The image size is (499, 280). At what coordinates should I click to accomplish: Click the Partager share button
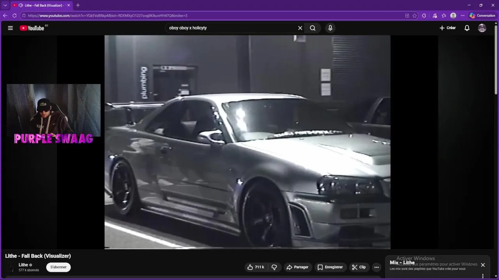(x=297, y=267)
